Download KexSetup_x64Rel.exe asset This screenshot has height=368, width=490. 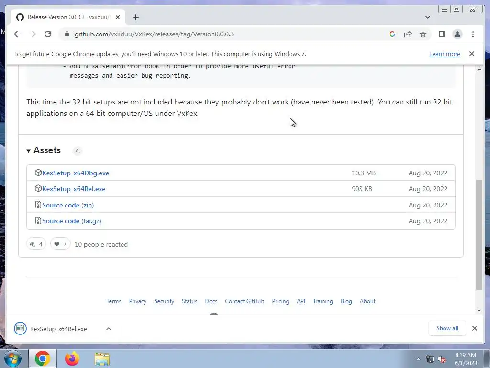coord(74,189)
